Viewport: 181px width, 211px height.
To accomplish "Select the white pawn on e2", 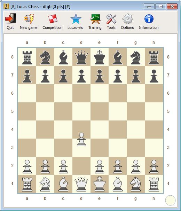I will click(100, 166).
